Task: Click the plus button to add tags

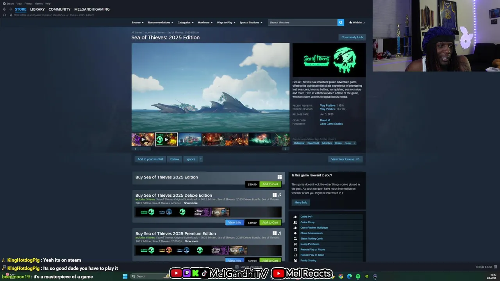Action: coord(354,143)
